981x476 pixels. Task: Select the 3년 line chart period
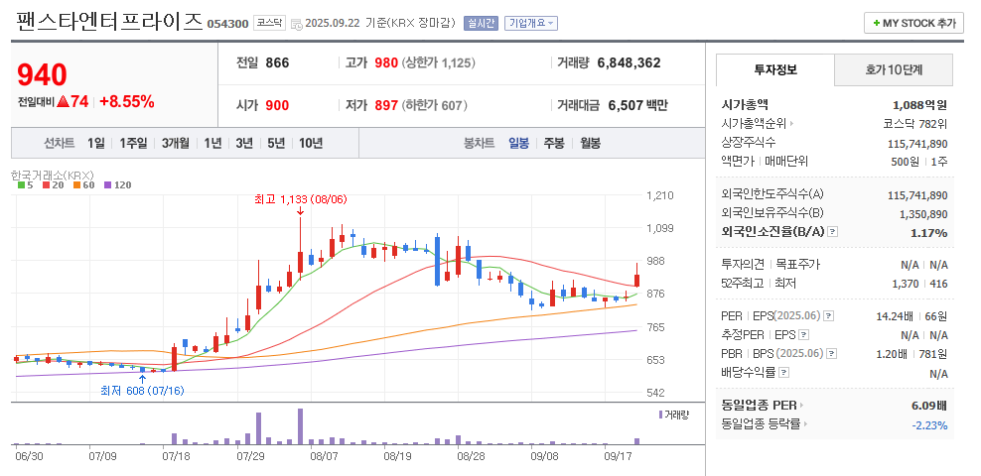(x=244, y=143)
